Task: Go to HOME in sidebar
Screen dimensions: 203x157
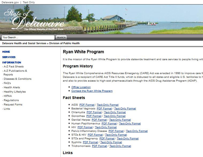Action: [x=6, y=52]
